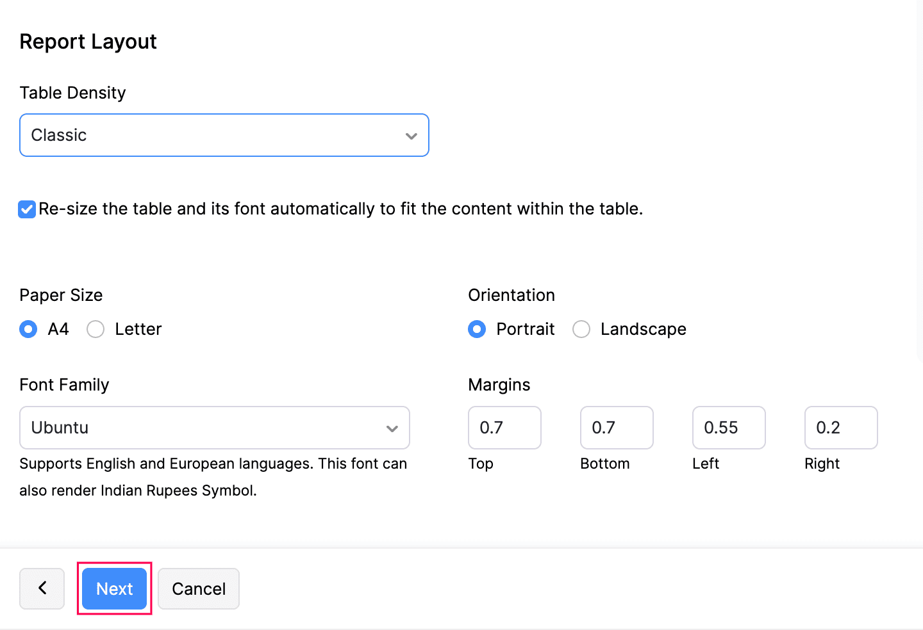Screen dimensions: 923x630
Task: Switch to the Landscape orientation radio button
Action: [581, 329]
